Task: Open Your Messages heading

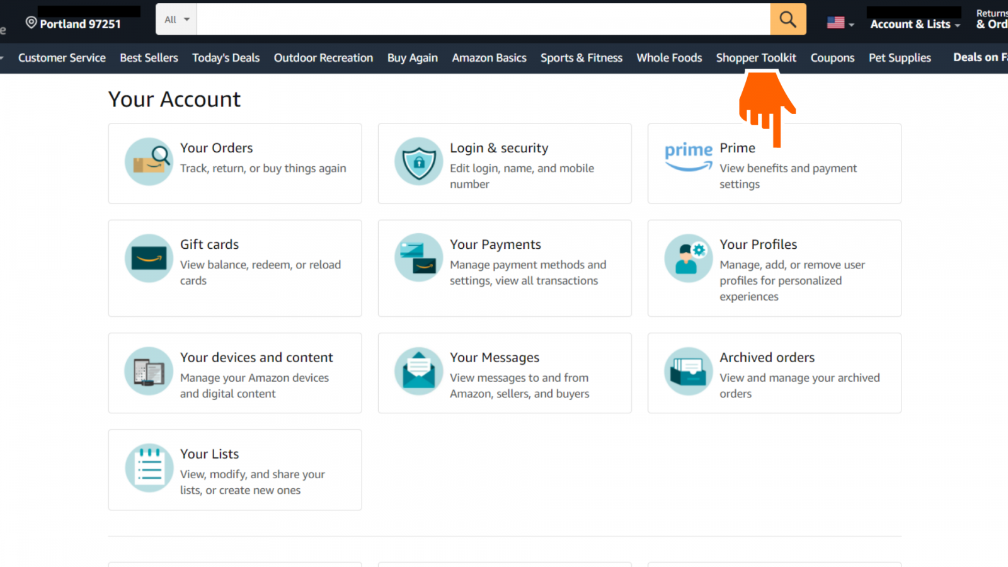Action: coord(495,357)
